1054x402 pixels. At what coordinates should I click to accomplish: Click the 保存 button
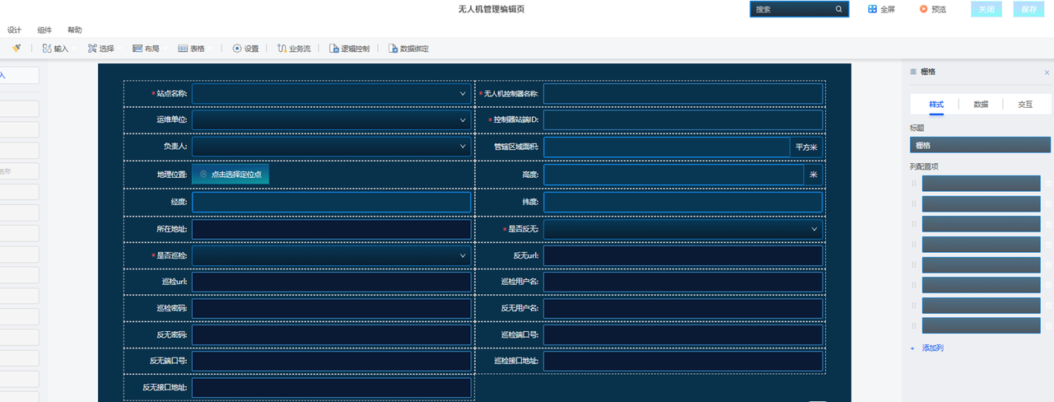pyautogui.click(x=1028, y=10)
